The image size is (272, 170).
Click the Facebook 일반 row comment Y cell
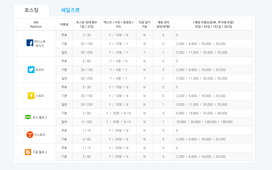(x=144, y=52)
